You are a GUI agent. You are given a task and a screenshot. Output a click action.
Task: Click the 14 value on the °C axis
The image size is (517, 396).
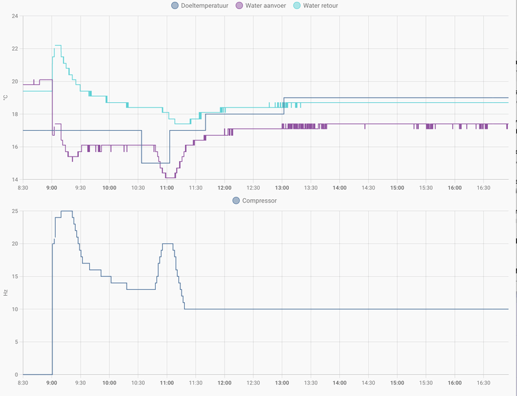15,179
